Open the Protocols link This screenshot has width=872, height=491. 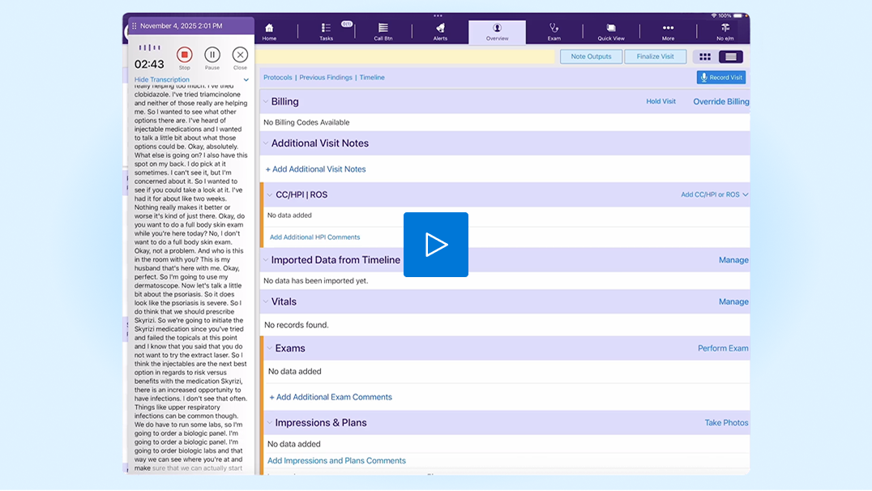[x=277, y=77]
